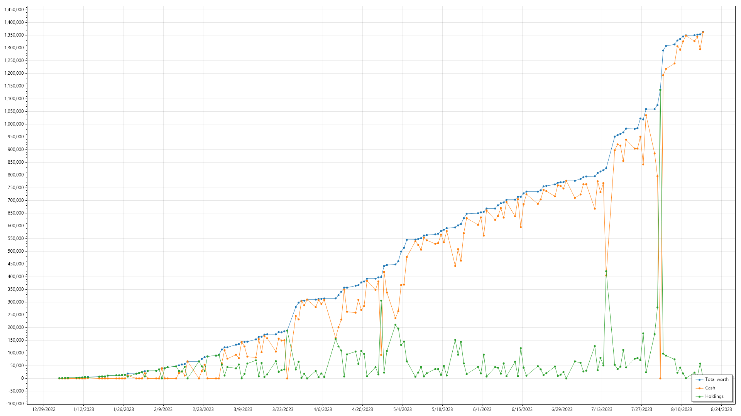Viewport: 741px width, 416px height.
Task: Click the 850,000 y-axis label
Action: (16, 162)
